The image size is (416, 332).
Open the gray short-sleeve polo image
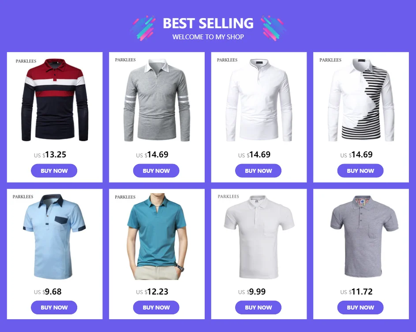[x=364, y=236]
